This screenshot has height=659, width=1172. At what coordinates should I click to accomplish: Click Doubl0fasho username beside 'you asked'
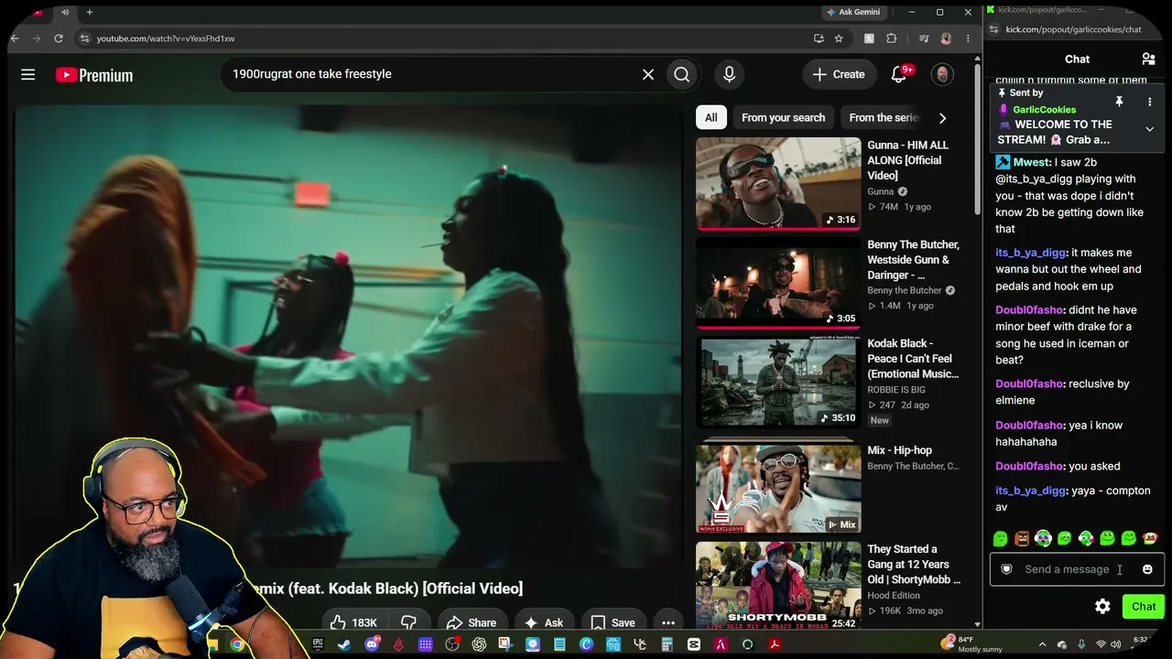[x=1030, y=466]
